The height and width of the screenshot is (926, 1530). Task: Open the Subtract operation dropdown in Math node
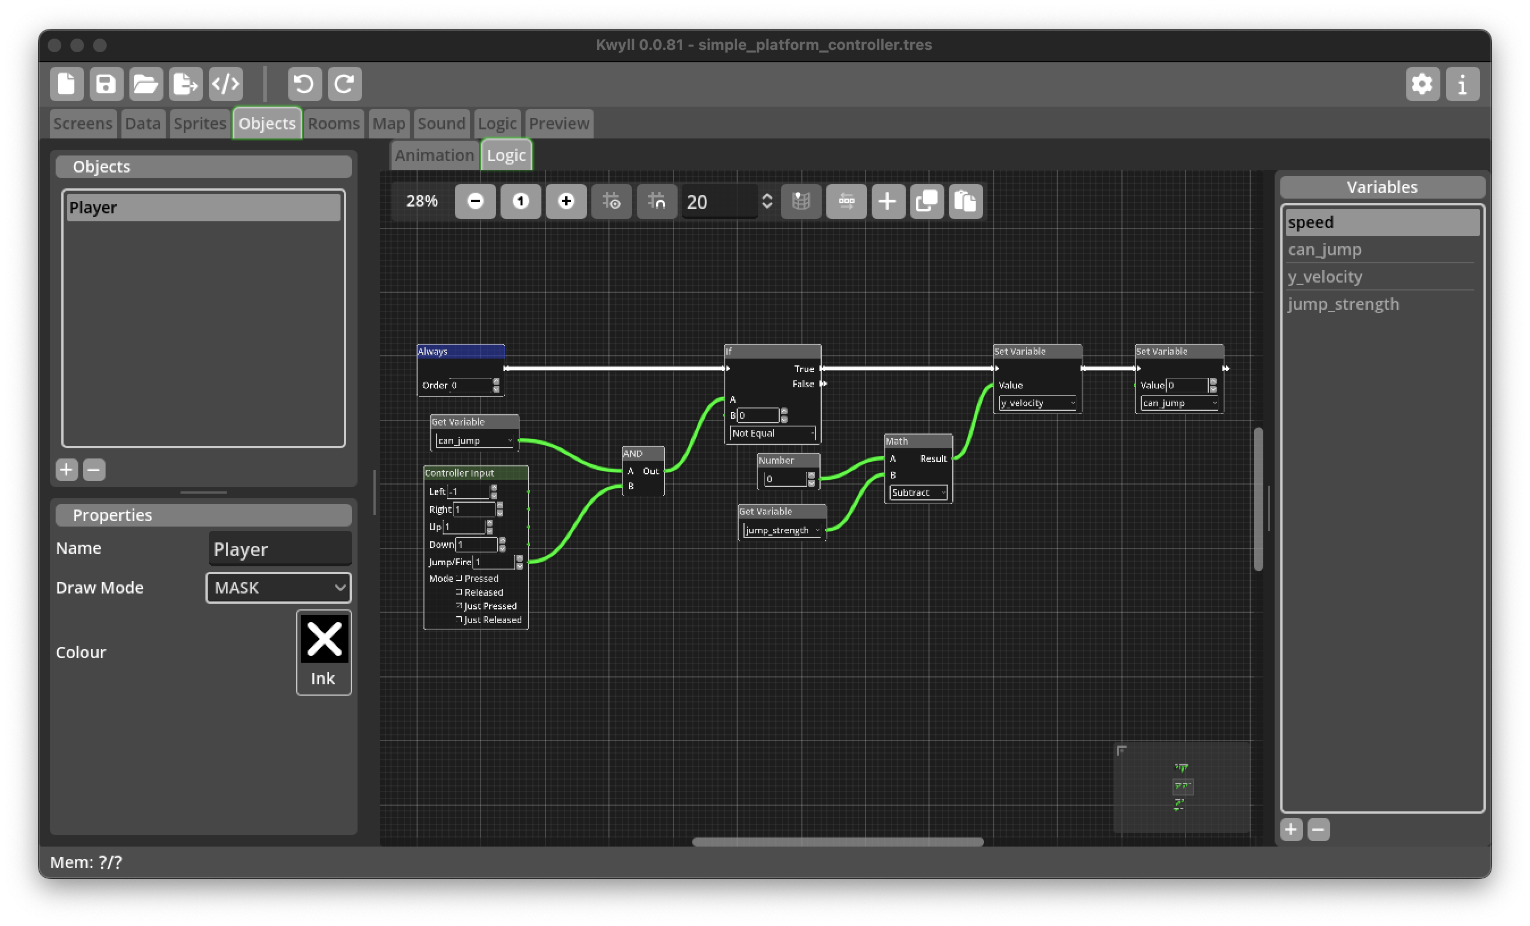[918, 492]
